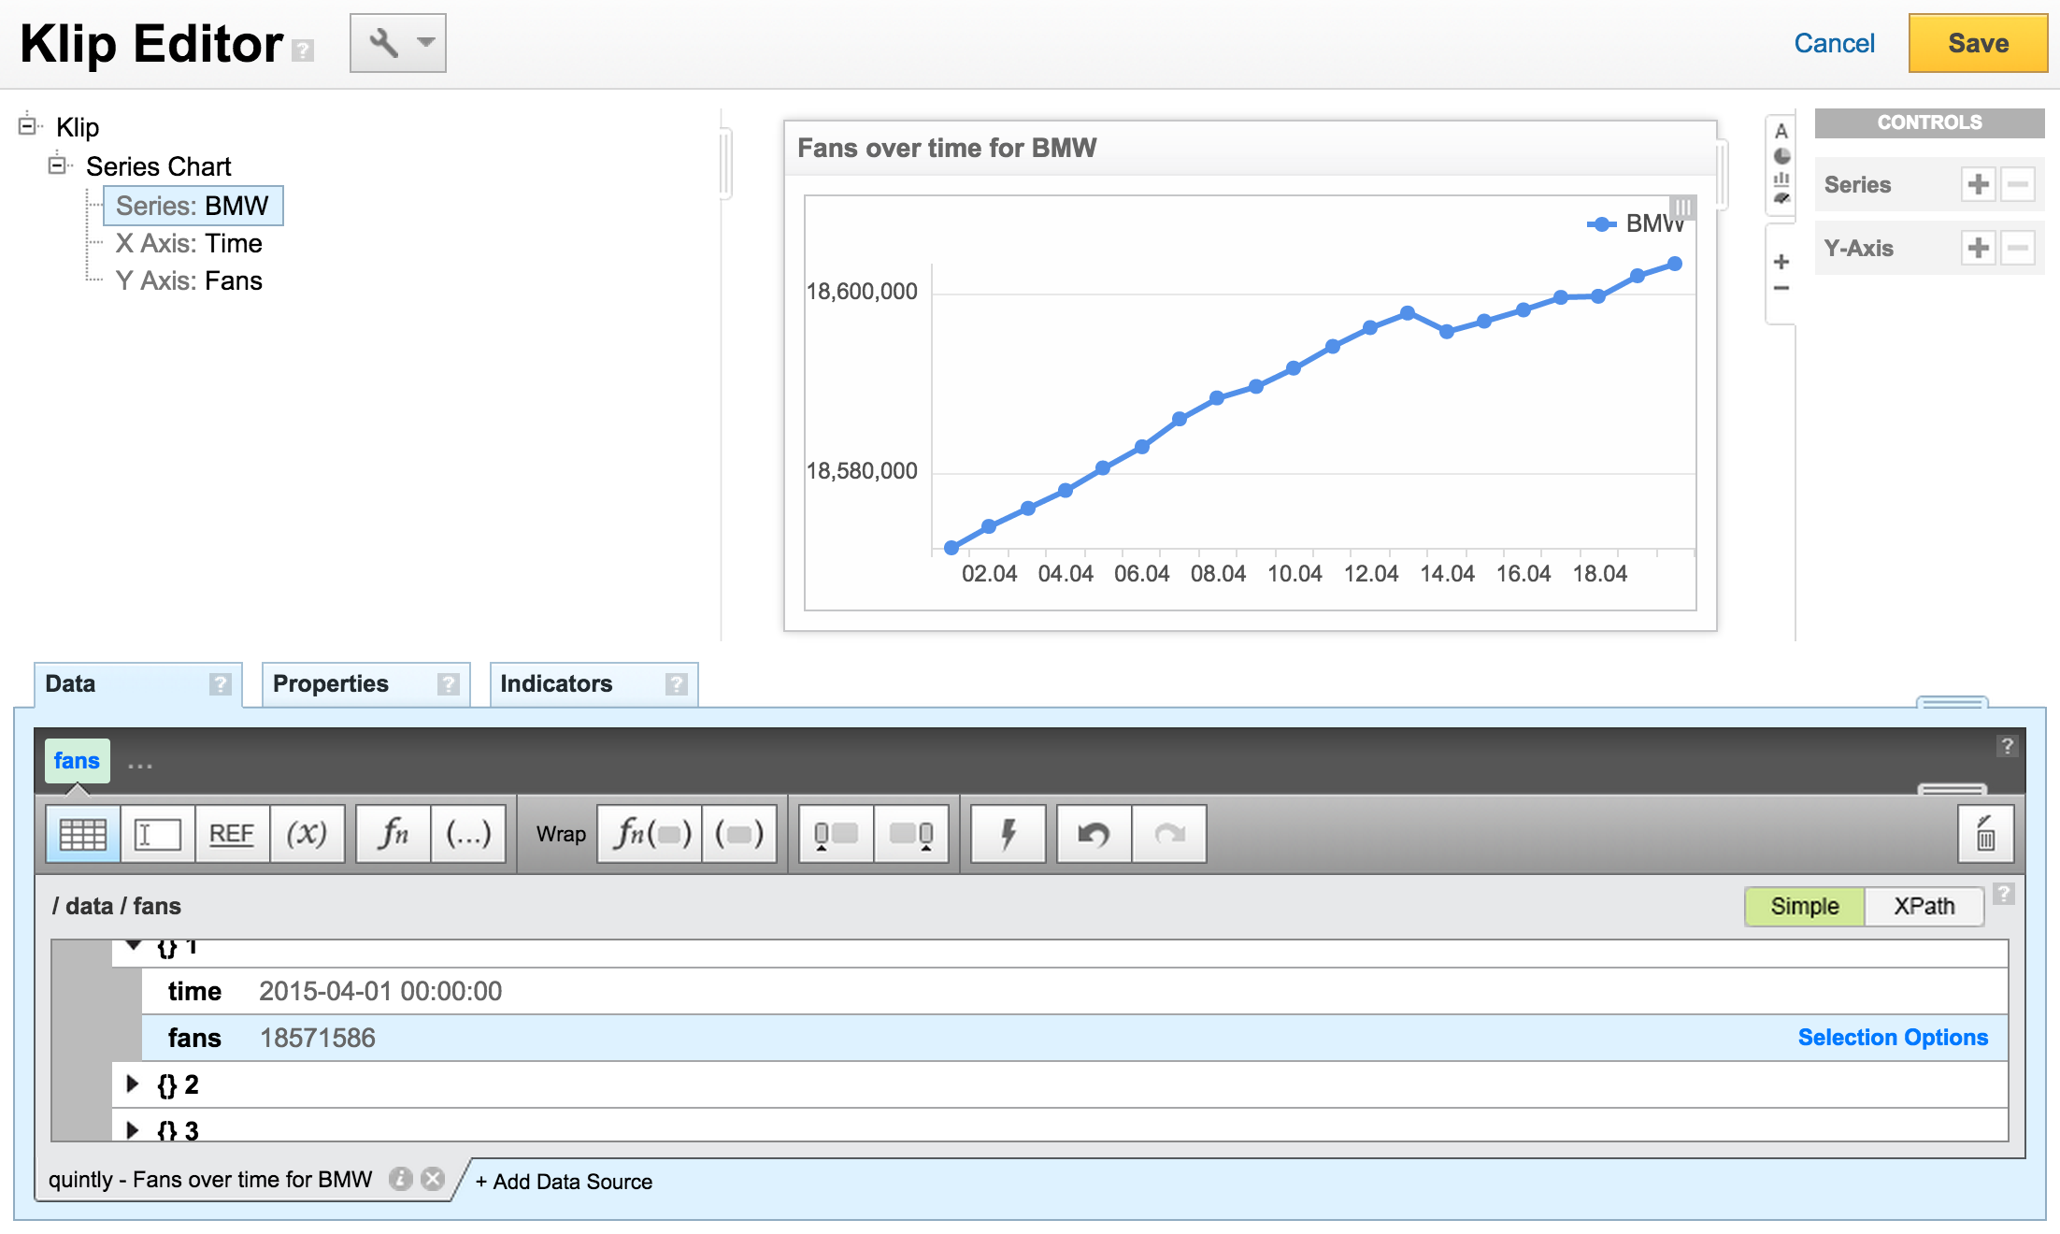Select the time row 2015-04-01 00:00:00
Image resolution: width=2060 pixels, height=1234 pixels.
[x=1074, y=991]
